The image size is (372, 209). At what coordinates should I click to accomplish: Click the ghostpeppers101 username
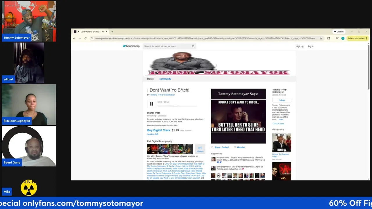click(x=224, y=167)
